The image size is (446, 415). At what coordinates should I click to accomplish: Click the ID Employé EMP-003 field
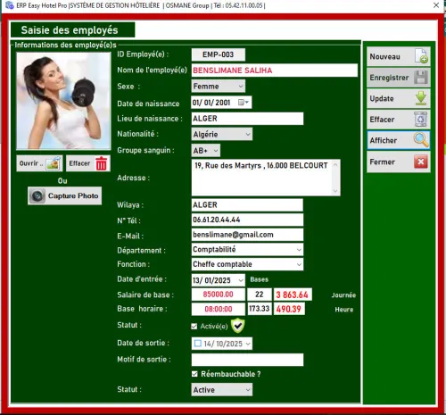coord(219,54)
